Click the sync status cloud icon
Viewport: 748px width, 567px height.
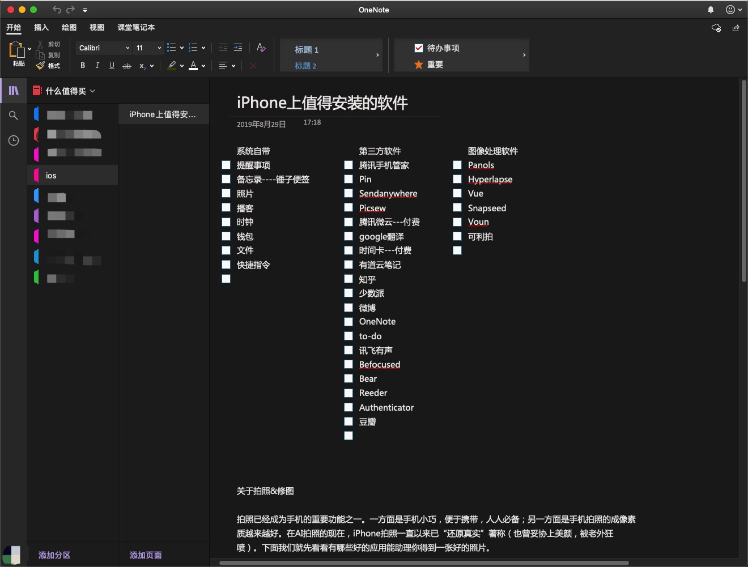tap(716, 28)
